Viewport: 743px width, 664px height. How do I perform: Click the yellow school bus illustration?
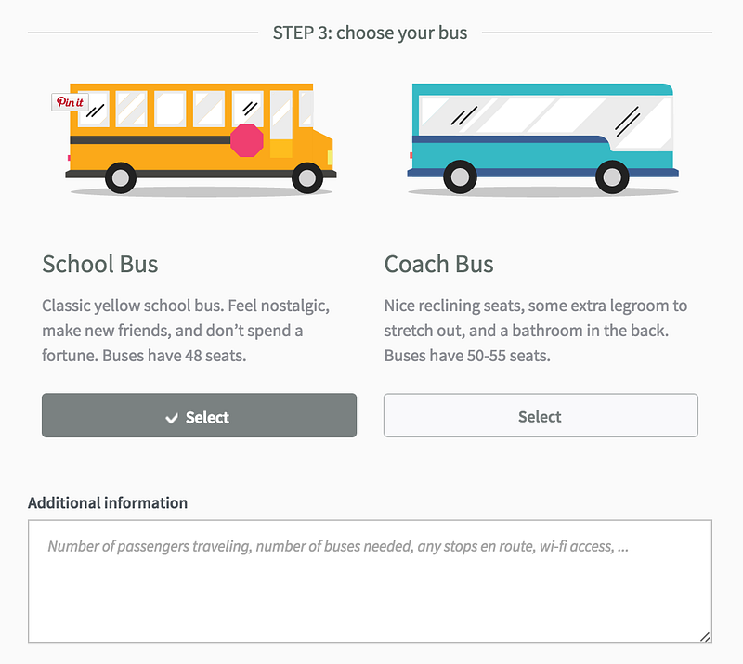pos(201,139)
